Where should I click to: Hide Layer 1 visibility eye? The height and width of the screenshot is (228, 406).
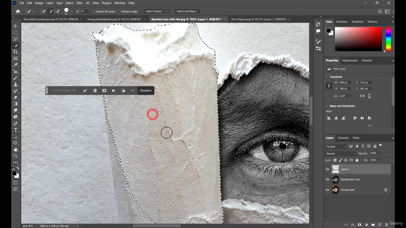click(327, 169)
